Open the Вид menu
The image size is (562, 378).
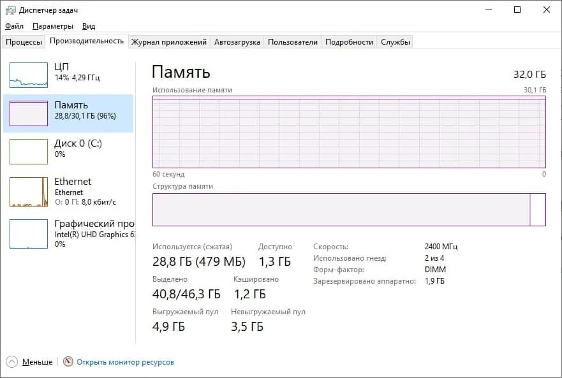tap(89, 26)
